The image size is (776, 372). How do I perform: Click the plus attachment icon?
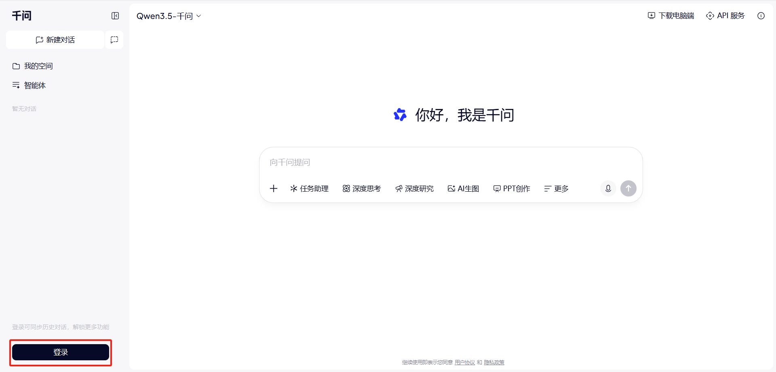(x=274, y=188)
